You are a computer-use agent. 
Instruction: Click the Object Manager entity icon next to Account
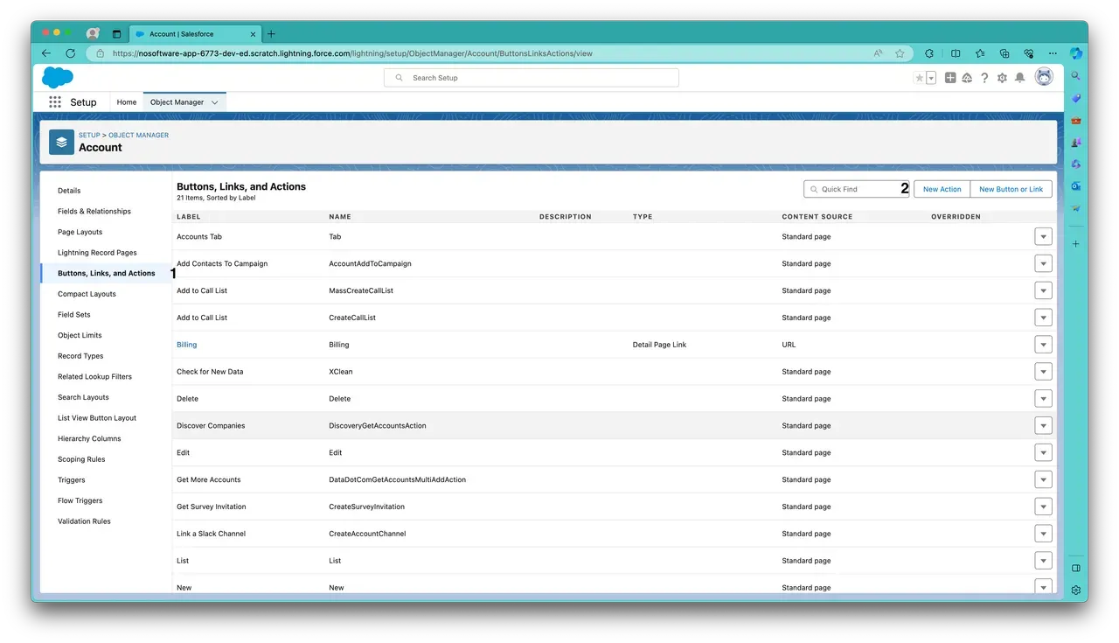(x=60, y=141)
